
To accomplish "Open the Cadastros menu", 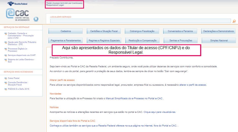I will point(66,31).
